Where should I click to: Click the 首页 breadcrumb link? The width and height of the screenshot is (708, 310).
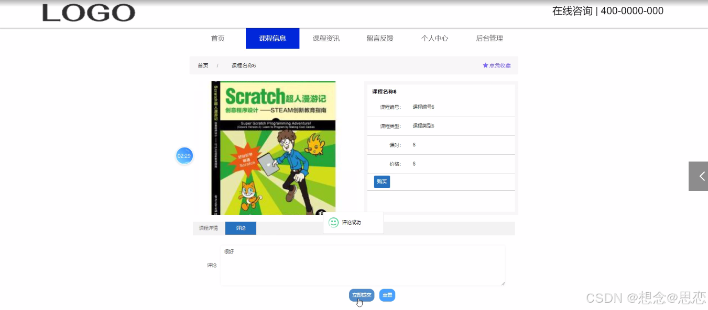coord(203,66)
